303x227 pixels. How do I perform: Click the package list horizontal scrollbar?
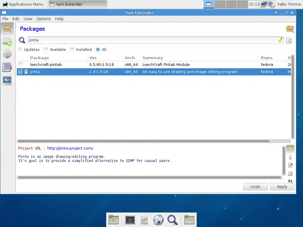[x=144, y=141]
